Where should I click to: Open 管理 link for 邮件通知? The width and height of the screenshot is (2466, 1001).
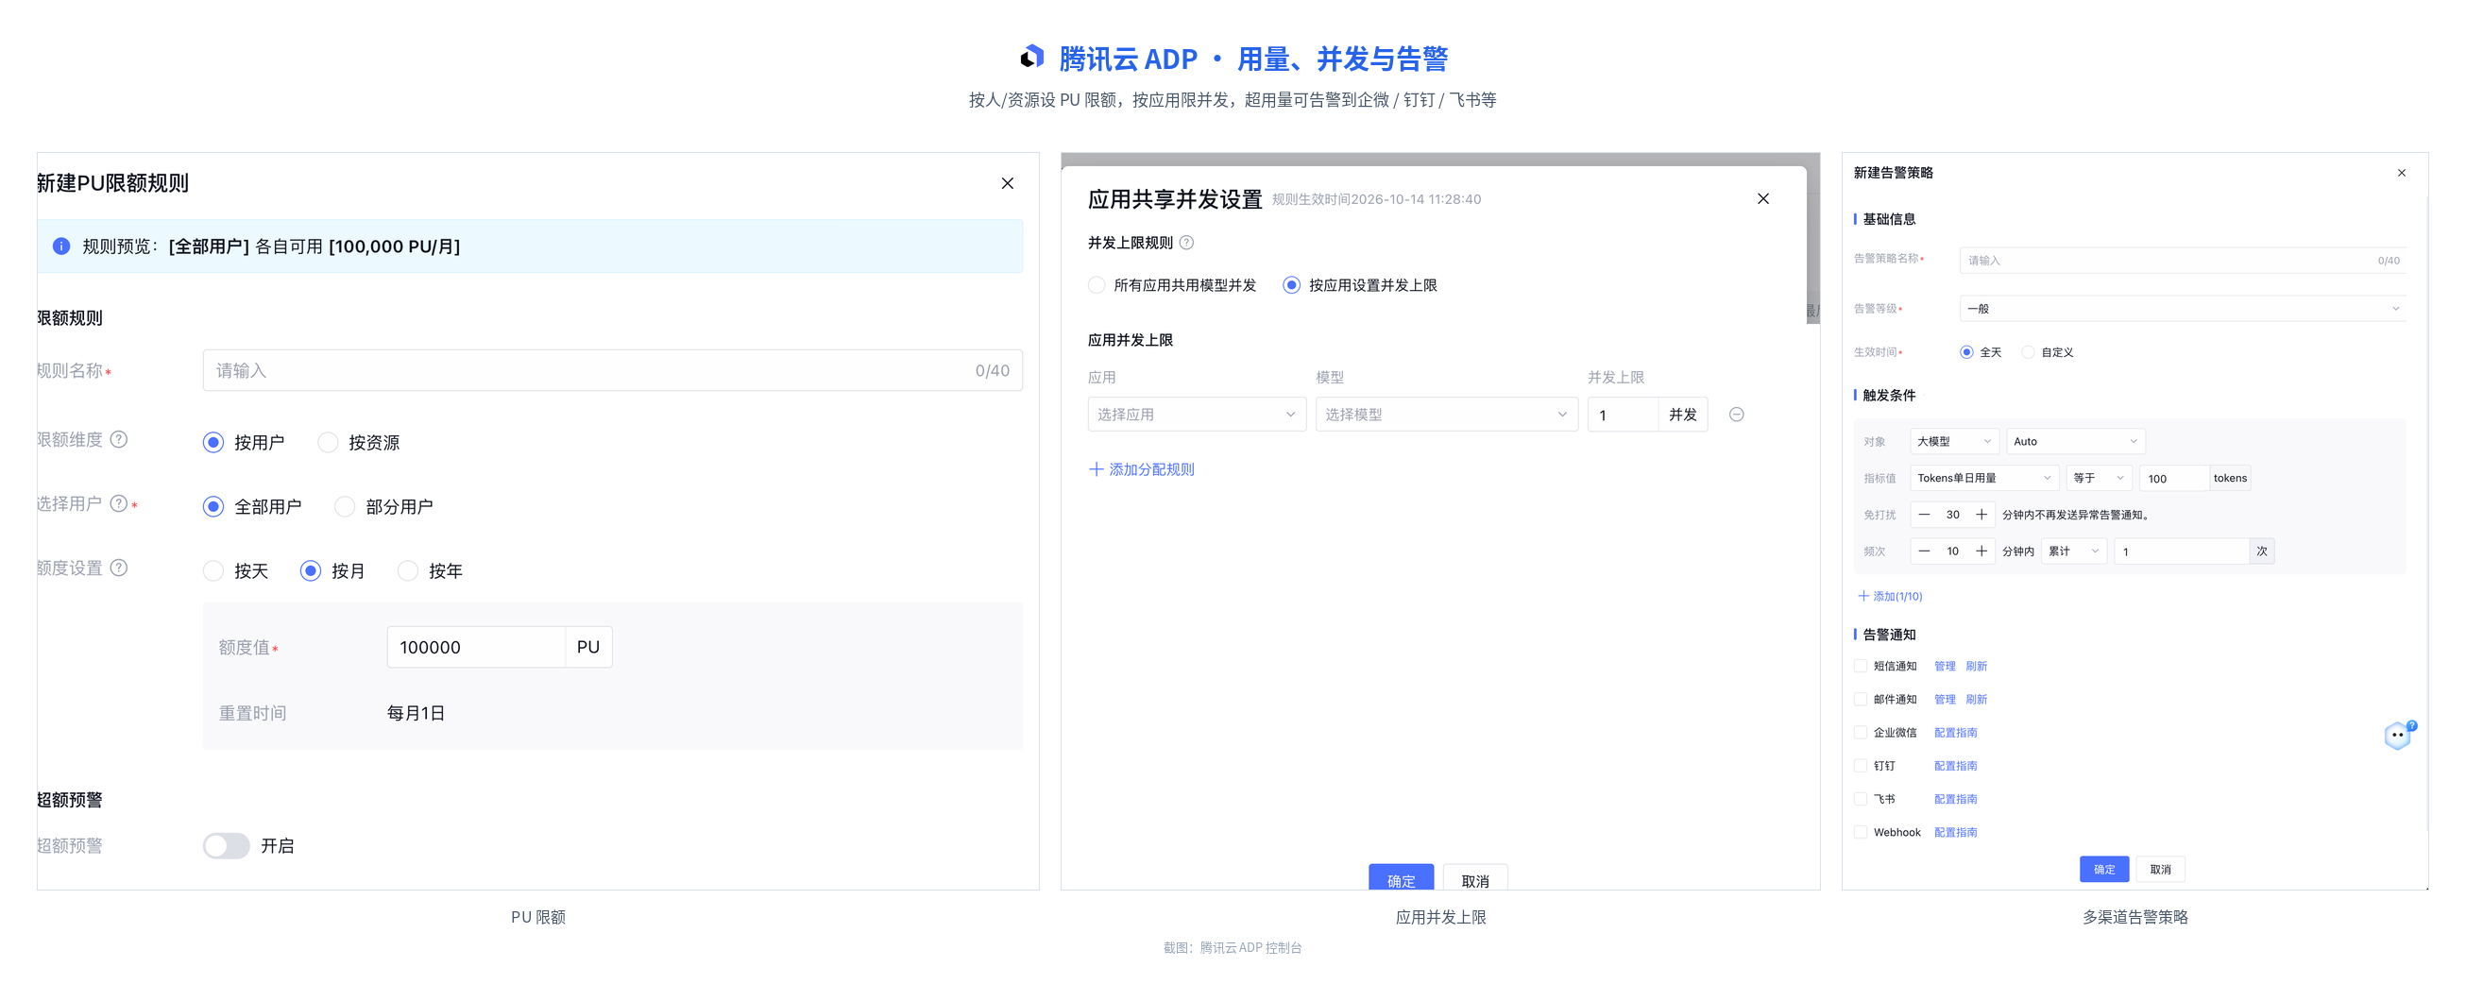click(x=1945, y=700)
